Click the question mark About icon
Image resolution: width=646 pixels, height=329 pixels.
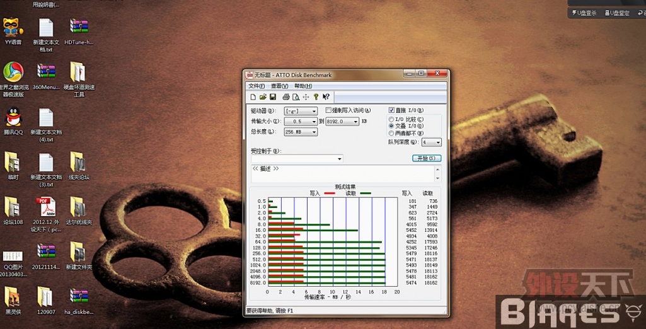(x=316, y=97)
